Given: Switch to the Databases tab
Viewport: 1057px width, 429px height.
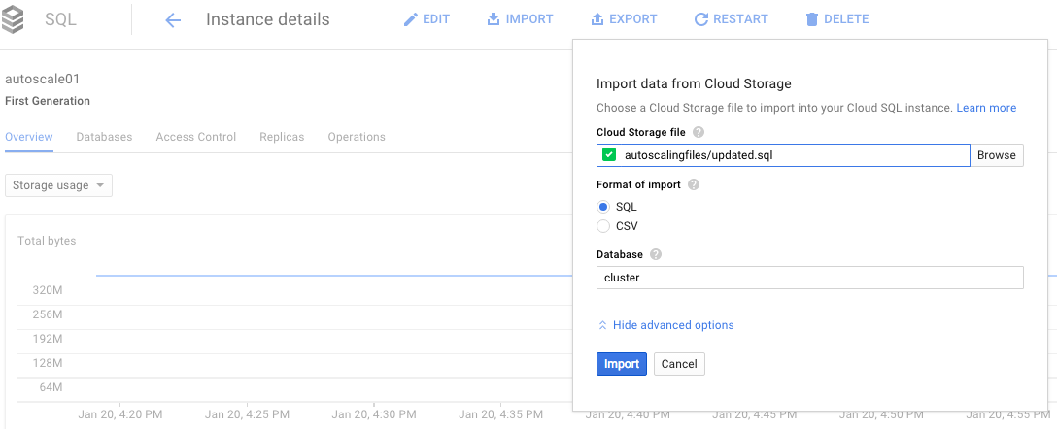Looking at the screenshot, I should click(x=105, y=137).
